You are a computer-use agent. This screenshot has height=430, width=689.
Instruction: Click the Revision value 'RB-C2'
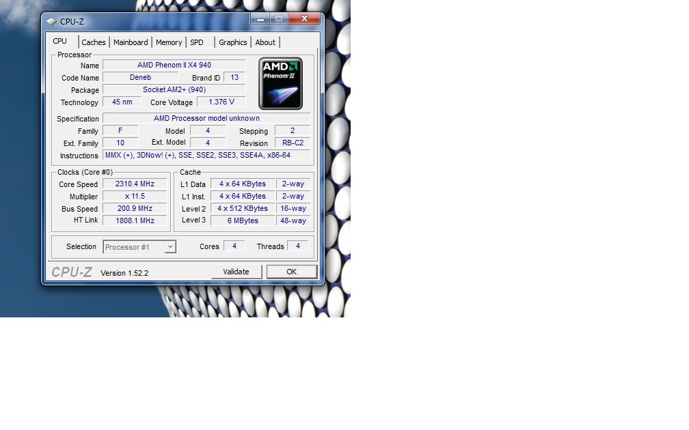pyautogui.click(x=293, y=143)
